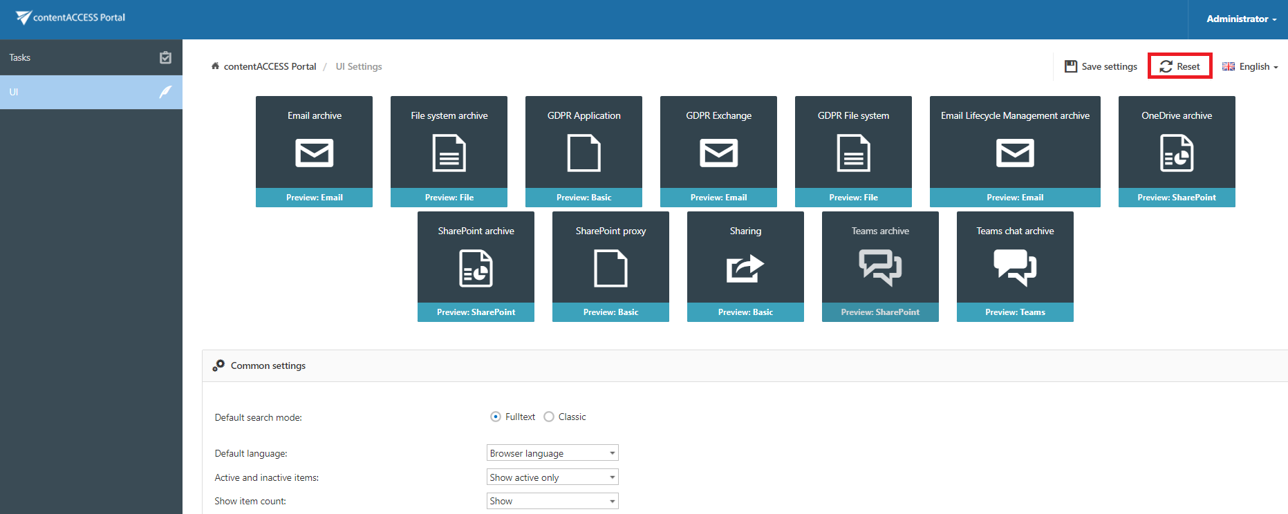
Task: Select the GDPR Application page icon
Action: [584, 153]
